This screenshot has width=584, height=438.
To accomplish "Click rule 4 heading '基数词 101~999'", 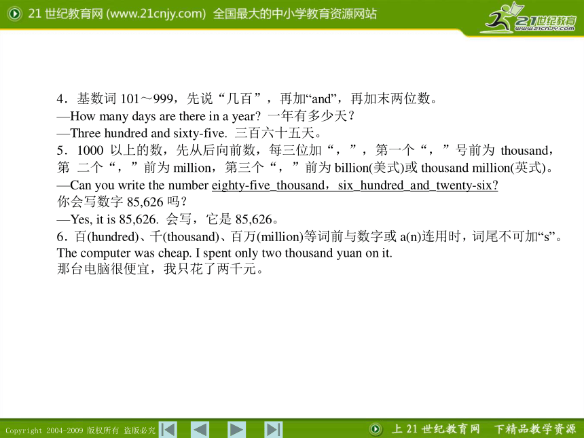I will (125, 98).
